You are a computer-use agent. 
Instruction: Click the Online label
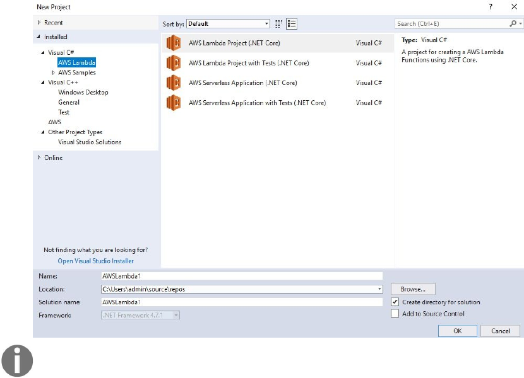[53, 157]
